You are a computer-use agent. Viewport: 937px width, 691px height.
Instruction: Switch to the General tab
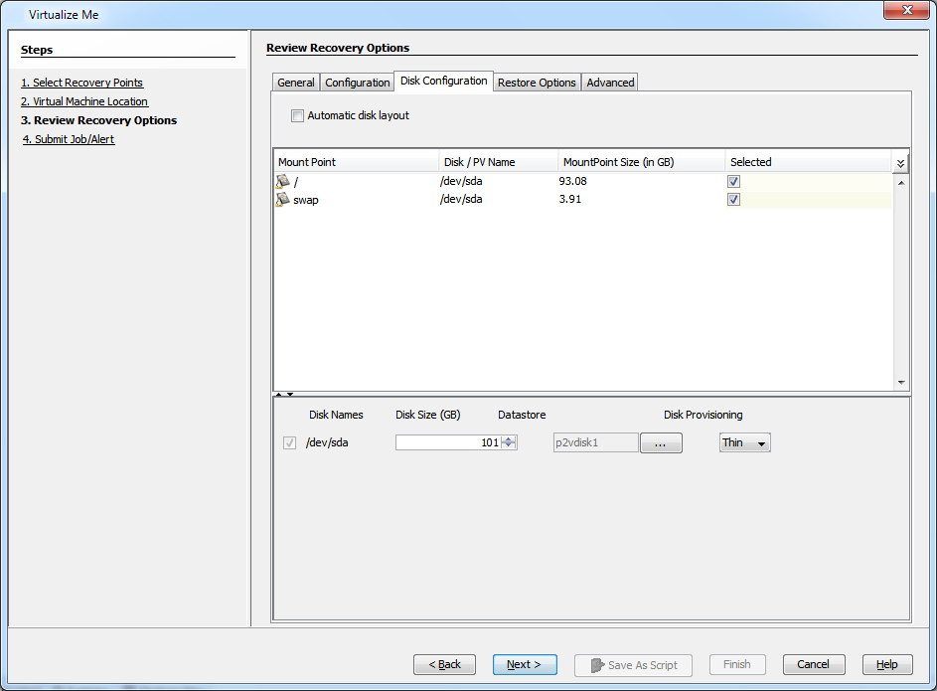[296, 83]
